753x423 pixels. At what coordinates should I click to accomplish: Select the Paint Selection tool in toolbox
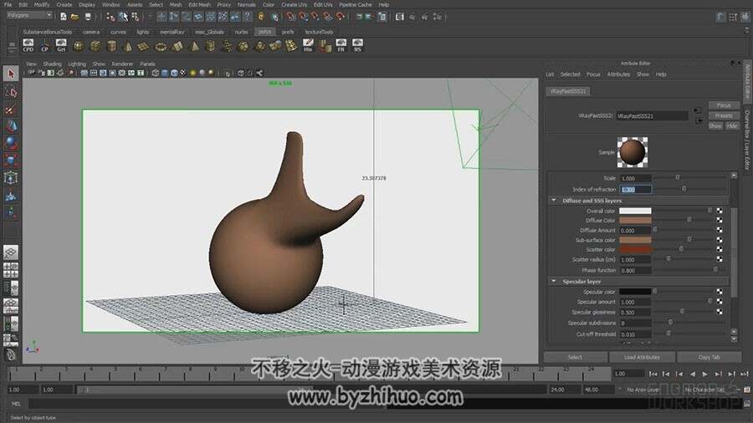click(x=11, y=110)
